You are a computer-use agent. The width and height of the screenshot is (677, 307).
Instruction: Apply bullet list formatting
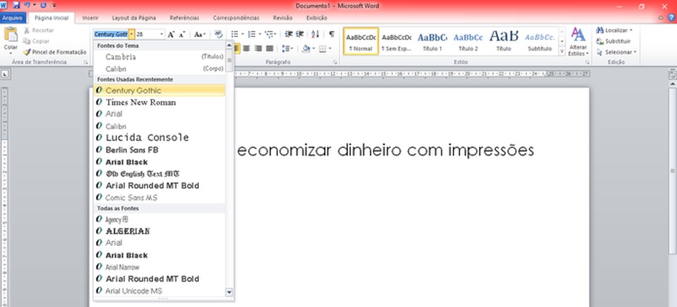coord(235,34)
